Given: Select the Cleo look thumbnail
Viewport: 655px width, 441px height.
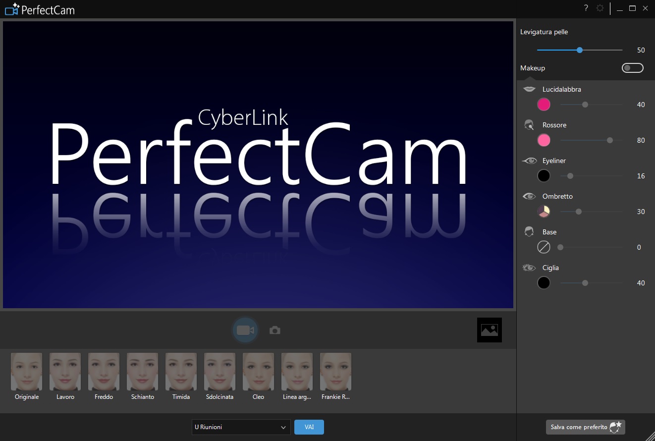Looking at the screenshot, I should click(x=259, y=372).
